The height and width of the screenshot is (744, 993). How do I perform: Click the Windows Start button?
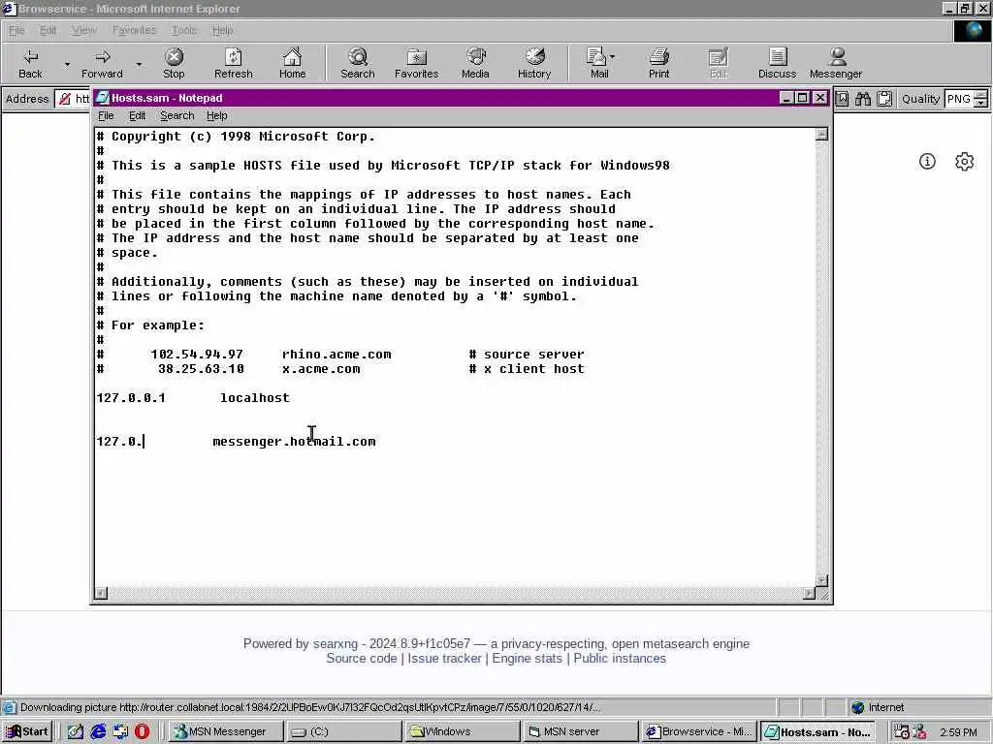(x=26, y=731)
